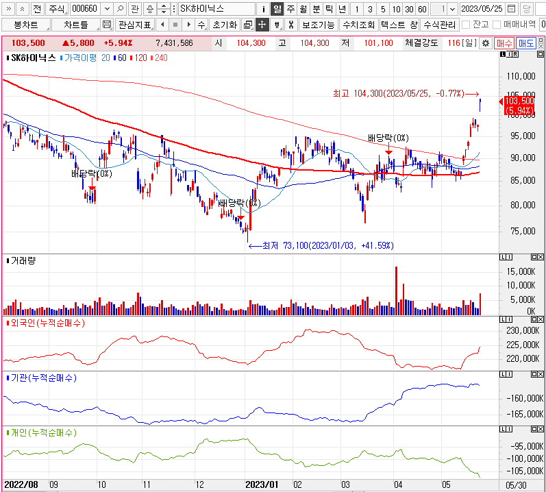Screen dimensions: 546x492
Task: Open the 수치조회 value lookup menu
Action: pyautogui.click(x=359, y=25)
